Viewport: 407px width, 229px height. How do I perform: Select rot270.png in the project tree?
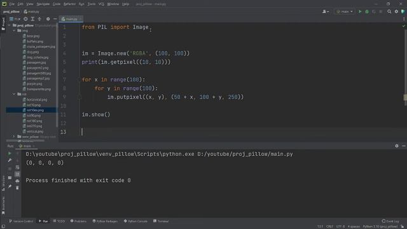[34, 126]
